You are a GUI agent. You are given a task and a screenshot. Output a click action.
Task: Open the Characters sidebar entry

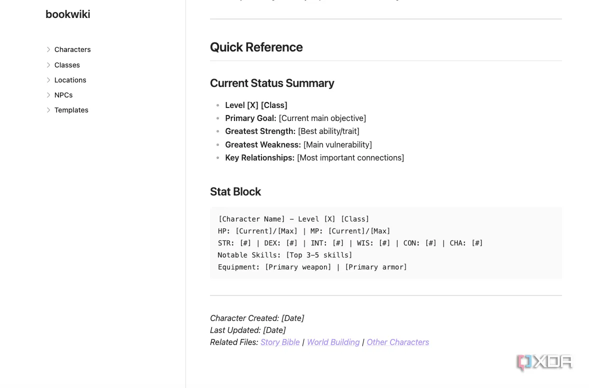(x=72, y=49)
